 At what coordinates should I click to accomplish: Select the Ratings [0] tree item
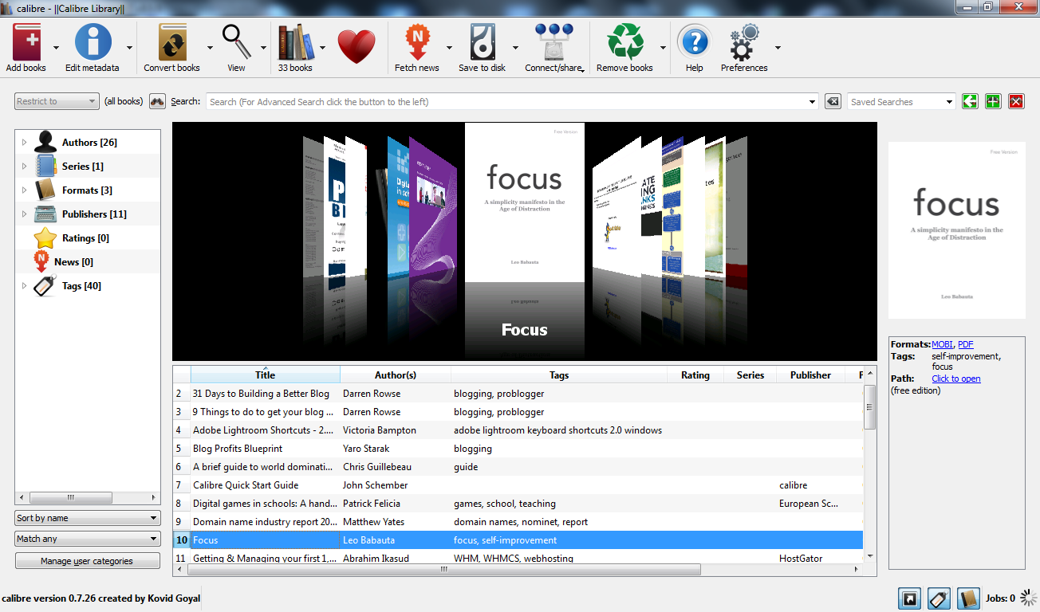pyautogui.click(x=85, y=238)
